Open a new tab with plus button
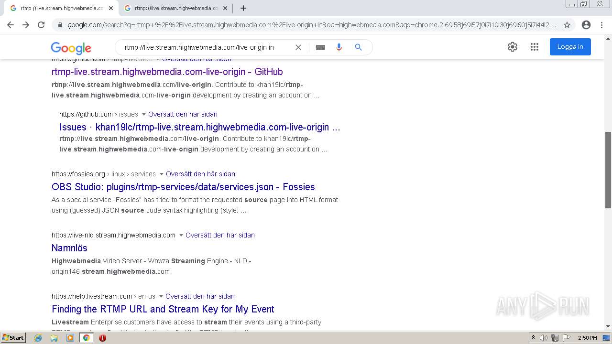The height and width of the screenshot is (344, 612). pos(243,8)
